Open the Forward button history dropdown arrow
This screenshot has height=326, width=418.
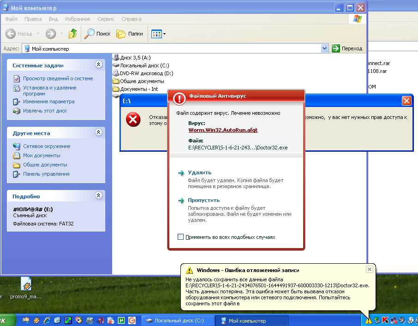61,34
